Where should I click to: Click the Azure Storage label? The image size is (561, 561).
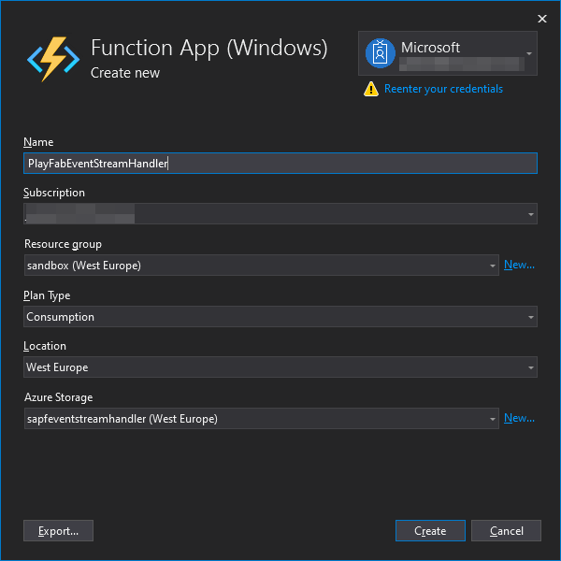tap(59, 397)
